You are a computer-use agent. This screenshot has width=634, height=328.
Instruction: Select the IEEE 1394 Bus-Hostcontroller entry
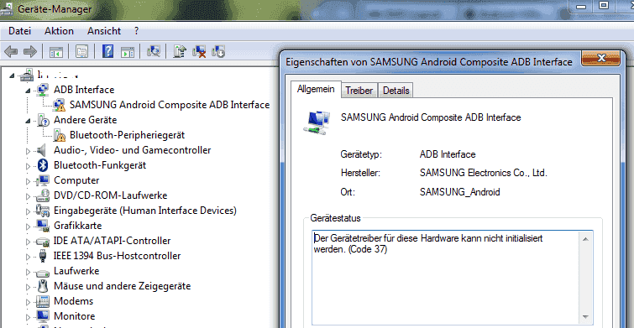point(118,256)
